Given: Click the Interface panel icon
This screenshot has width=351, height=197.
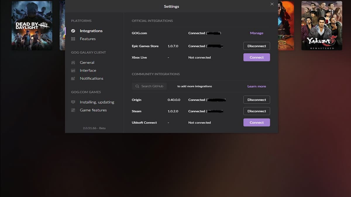Looking at the screenshot, I should (73, 70).
